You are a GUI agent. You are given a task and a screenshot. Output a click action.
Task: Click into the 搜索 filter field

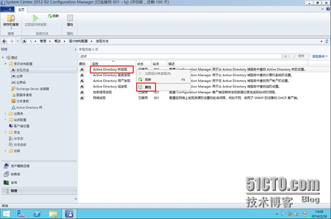point(180,56)
